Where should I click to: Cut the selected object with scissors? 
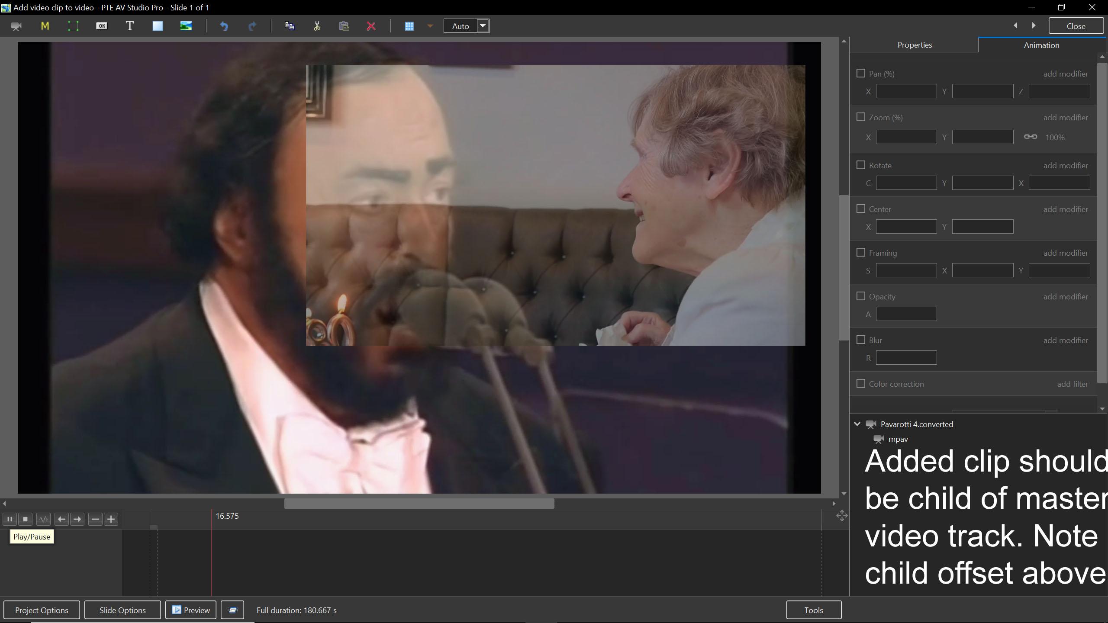317,26
